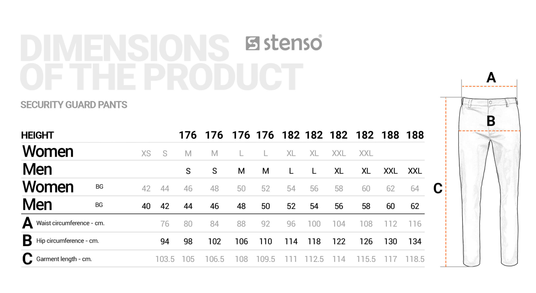Click letter C left of the pants diagram
This screenshot has width=536, height=293.
(438, 189)
